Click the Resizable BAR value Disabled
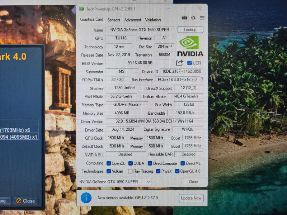 click(x=189, y=154)
